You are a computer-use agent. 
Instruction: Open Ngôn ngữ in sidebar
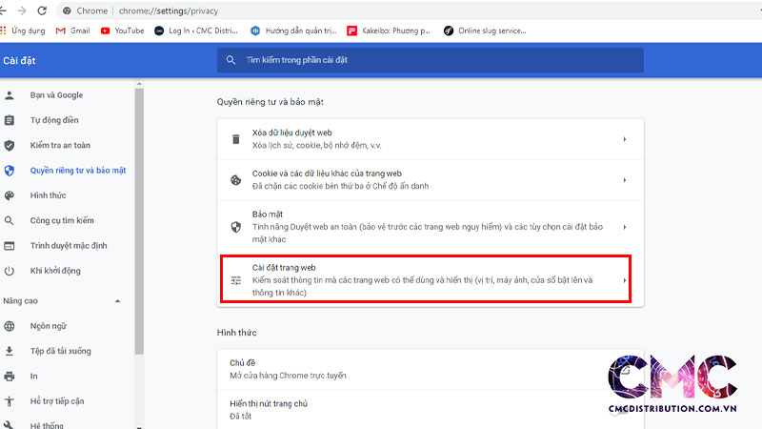click(49, 326)
